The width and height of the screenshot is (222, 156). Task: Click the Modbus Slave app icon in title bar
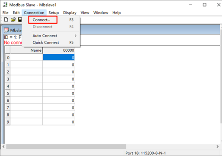(x=5, y=5)
